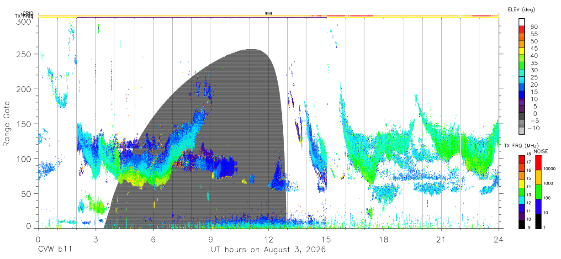561x259 pixels.
Task: Click the cyan segment of the TX FRQ color bar
Action: tap(521, 200)
